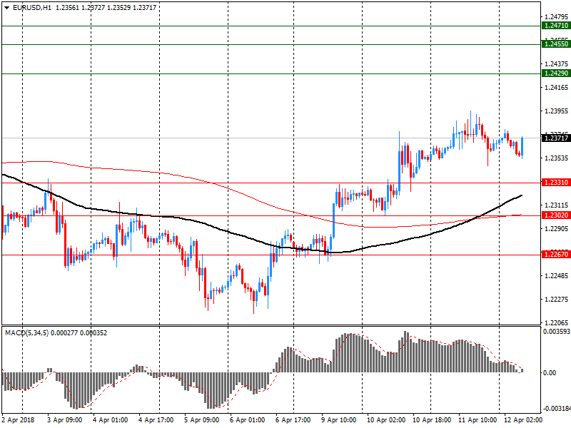Screen dimensions: 571x428
Task: Select the 11 Apr 10:00 time axis label
Action: click(x=477, y=420)
